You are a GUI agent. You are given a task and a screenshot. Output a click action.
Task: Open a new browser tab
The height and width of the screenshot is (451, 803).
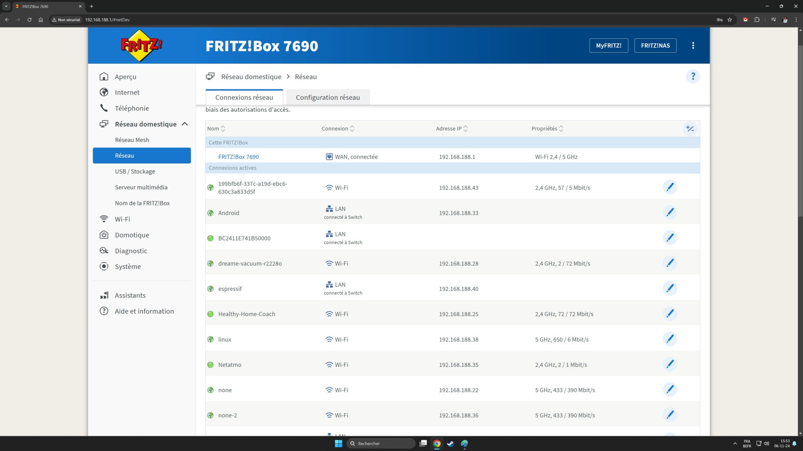point(91,6)
